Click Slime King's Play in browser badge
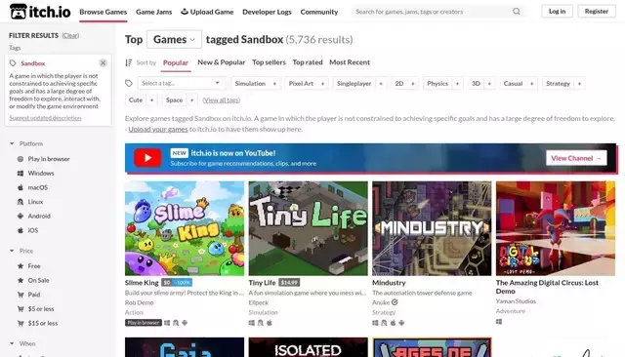 click(144, 323)
